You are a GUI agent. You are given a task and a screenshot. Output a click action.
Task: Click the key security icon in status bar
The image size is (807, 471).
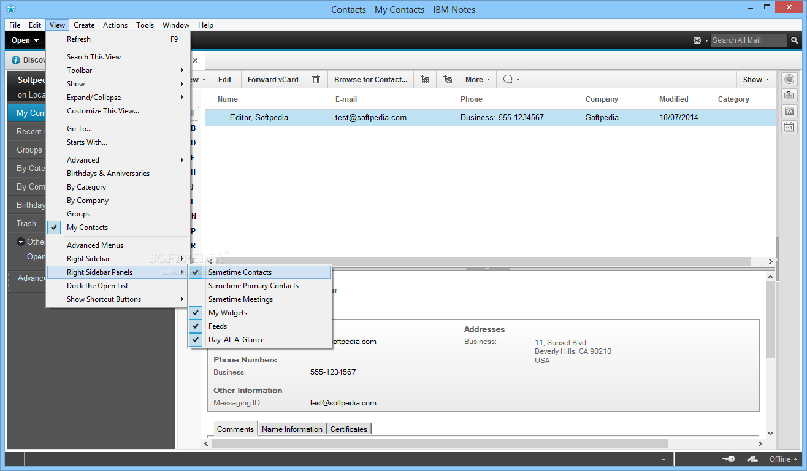point(729,459)
